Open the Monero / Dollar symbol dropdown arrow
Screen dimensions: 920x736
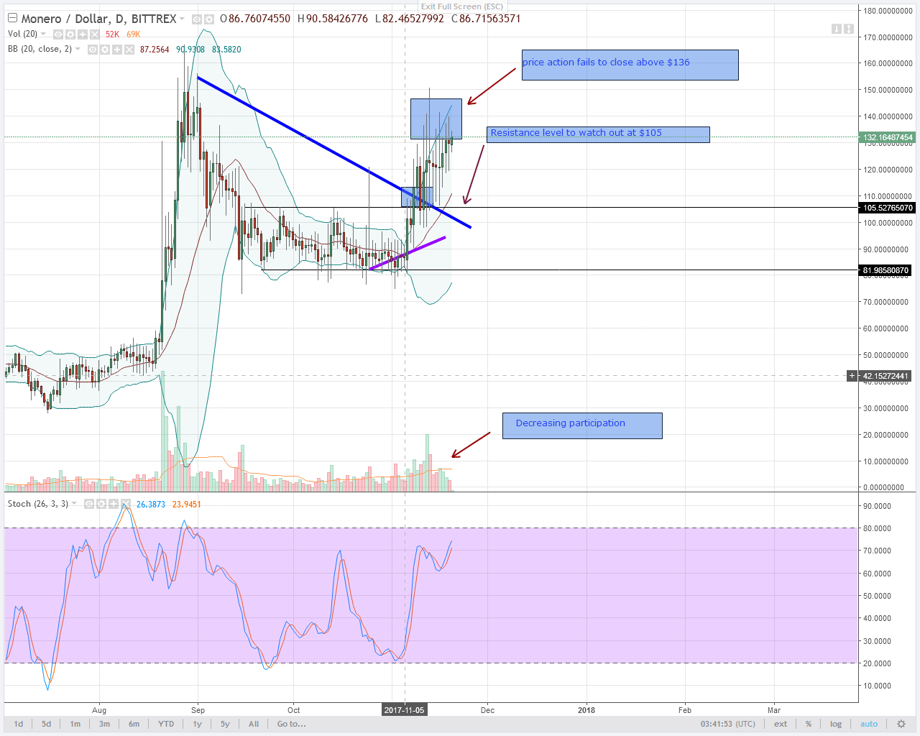pos(182,19)
